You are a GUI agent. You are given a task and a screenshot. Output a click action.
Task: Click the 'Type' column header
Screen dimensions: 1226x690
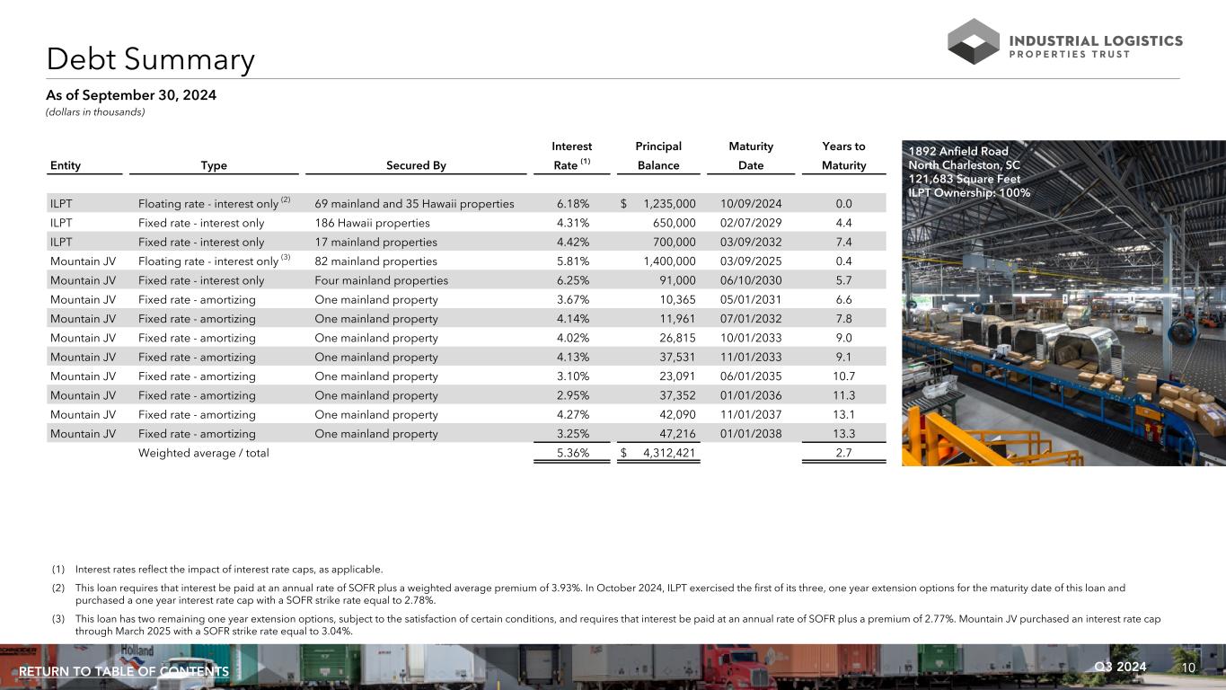point(214,165)
